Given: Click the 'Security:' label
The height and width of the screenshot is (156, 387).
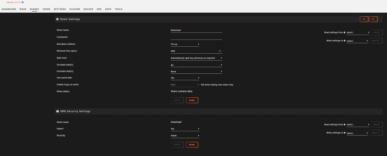Looking at the screenshot, I should click(x=61, y=136).
